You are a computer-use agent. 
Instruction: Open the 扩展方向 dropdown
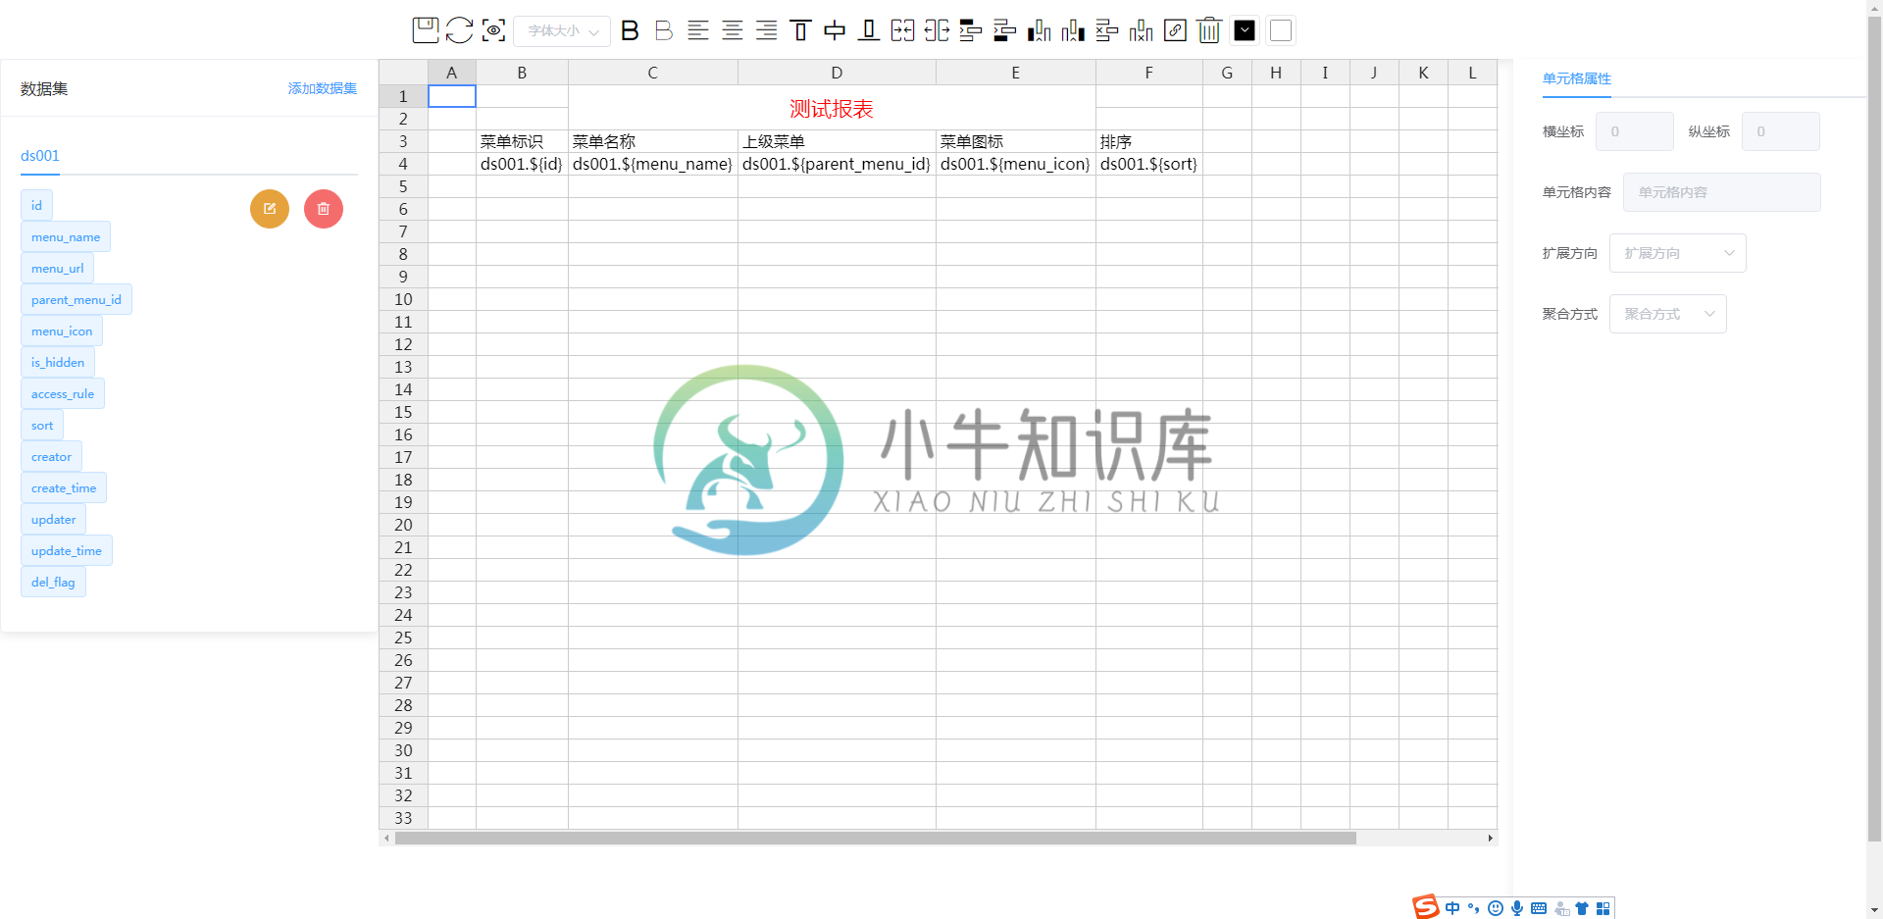(1678, 253)
